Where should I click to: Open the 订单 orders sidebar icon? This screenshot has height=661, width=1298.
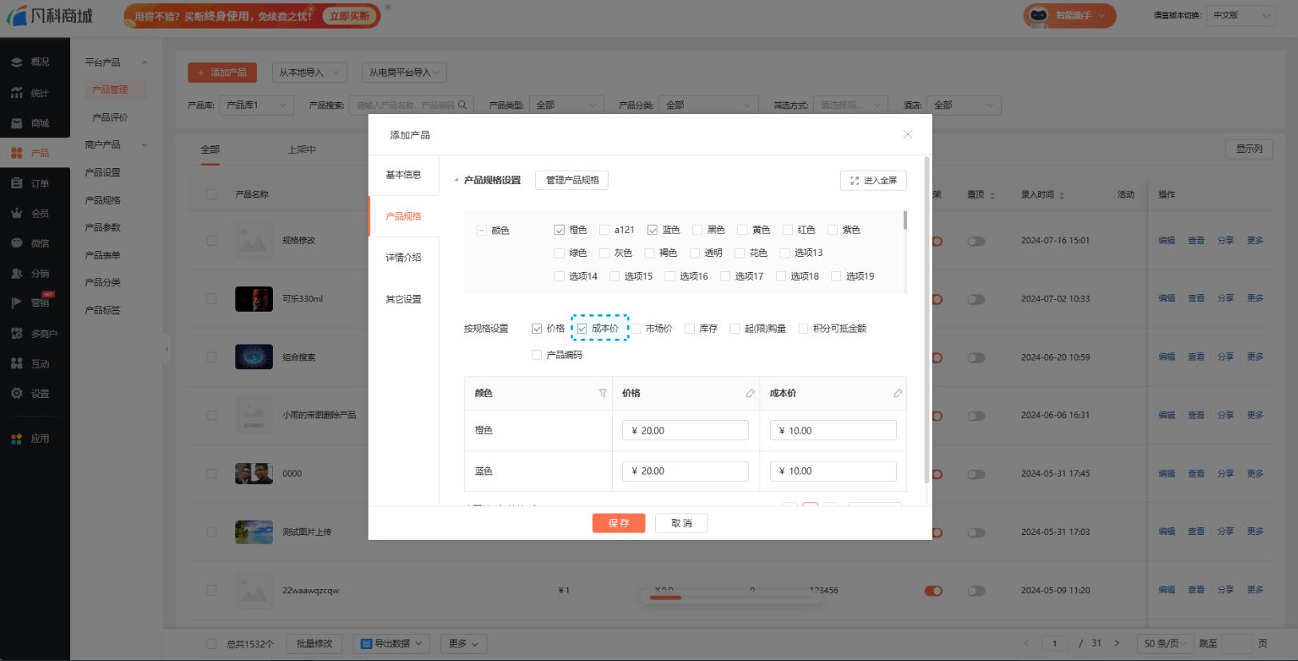click(x=17, y=183)
